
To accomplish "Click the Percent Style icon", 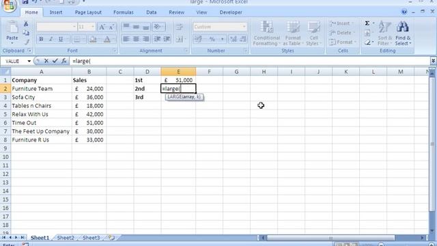I will tap(212, 39).
